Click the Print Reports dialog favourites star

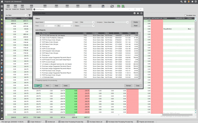138,13
